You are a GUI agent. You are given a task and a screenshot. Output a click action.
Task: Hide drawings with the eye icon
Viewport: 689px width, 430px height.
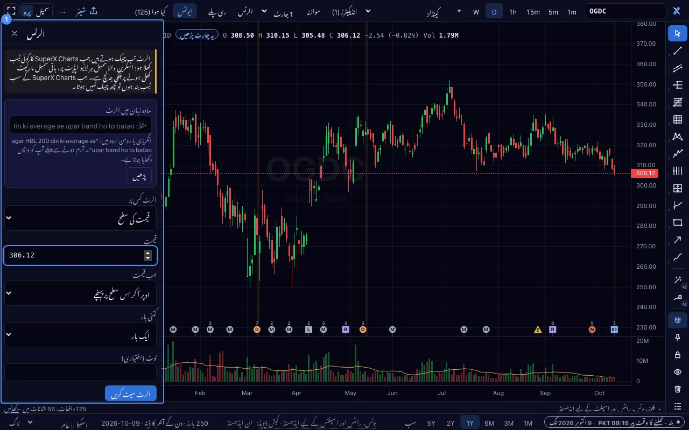(x=677, y=372)
